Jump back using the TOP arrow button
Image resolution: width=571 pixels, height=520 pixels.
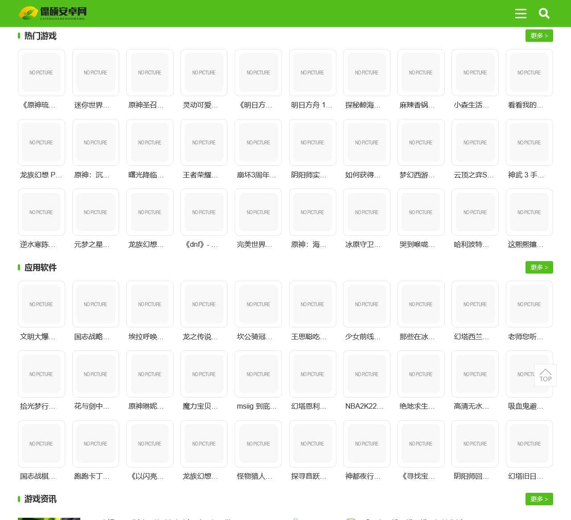click(x=546, y=375)
